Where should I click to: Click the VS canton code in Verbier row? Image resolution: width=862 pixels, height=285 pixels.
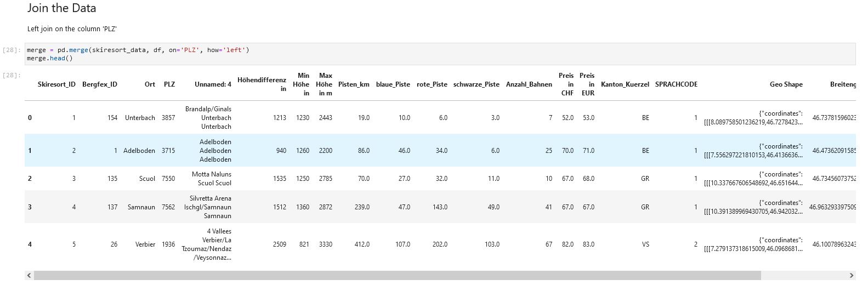[645, 244]
